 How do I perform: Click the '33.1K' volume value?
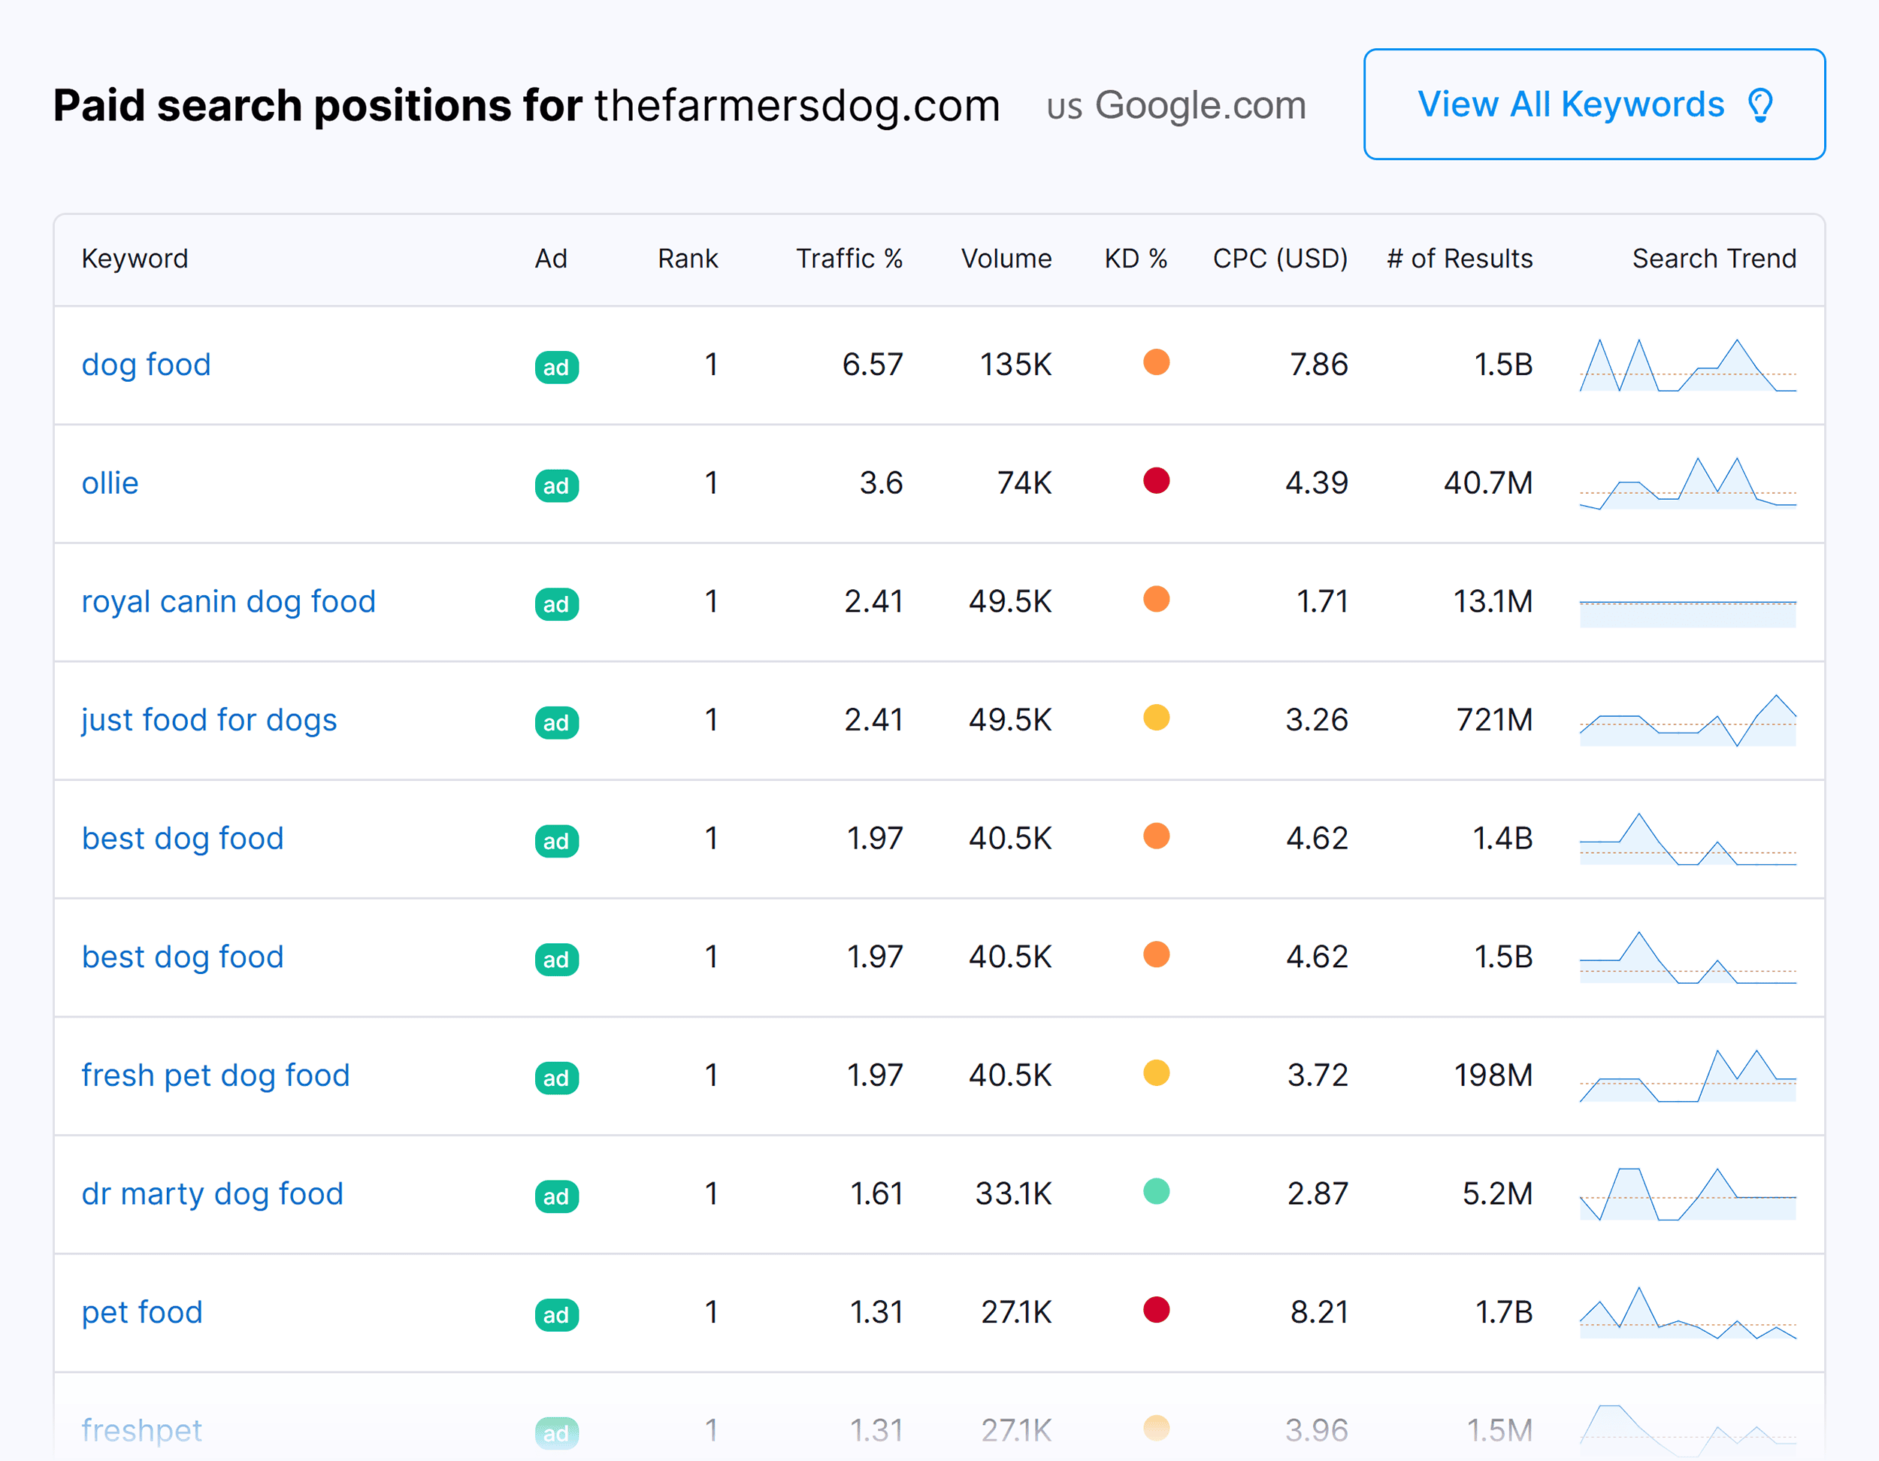coord(1013,1194)
